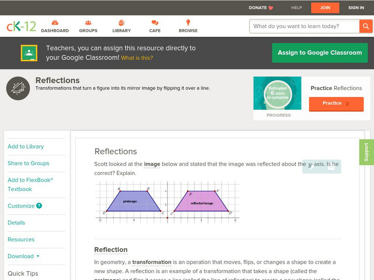Open the Cafe chat bubbles icon
Image resolution: width=374 pixels, height=280 pixels.
coord(155,22)
